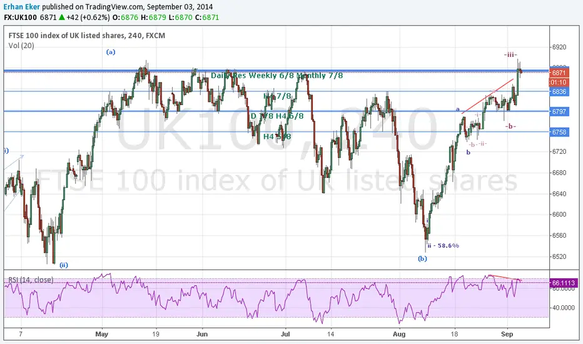Click the blue 6758 price level tag
The height and width of the screenshot is (344, 583).
[559, 132]
